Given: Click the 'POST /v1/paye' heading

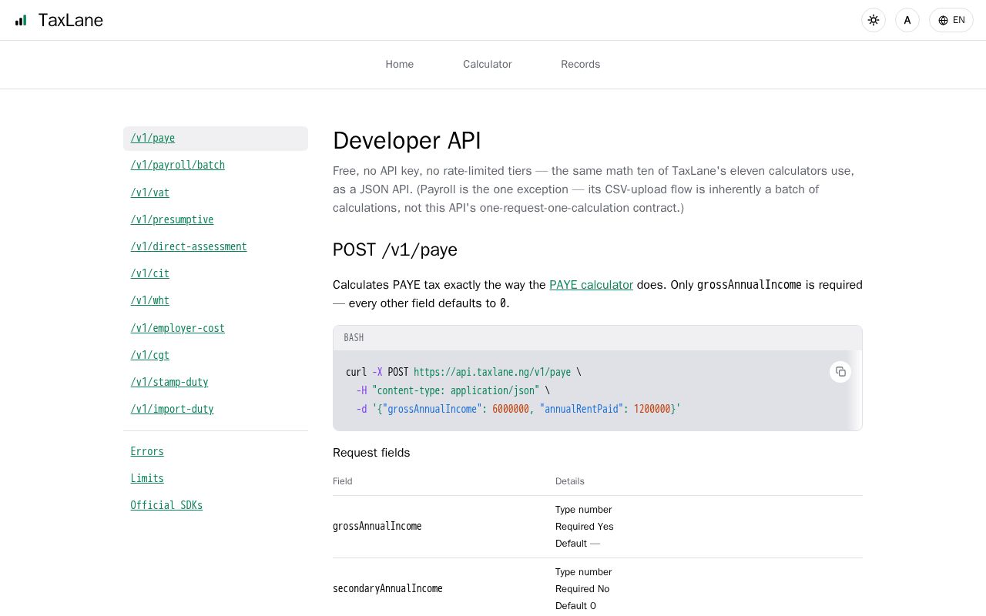Looking at the screenshot, I should [x=395, y=249].
